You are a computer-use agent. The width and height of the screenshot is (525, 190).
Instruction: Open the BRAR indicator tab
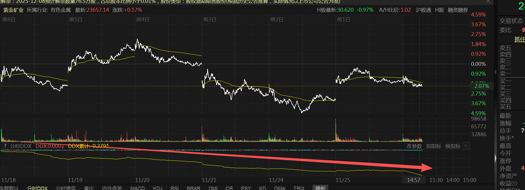click(x=193, y=188)
